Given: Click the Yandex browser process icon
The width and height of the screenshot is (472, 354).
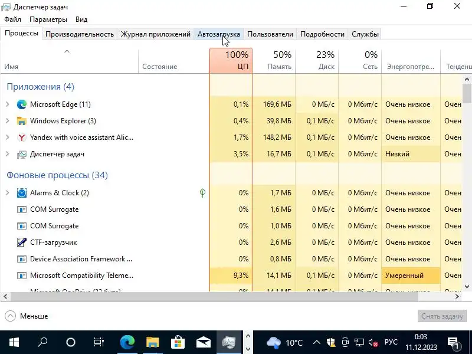Looking at the screenshot, I should tap(22, 137).
